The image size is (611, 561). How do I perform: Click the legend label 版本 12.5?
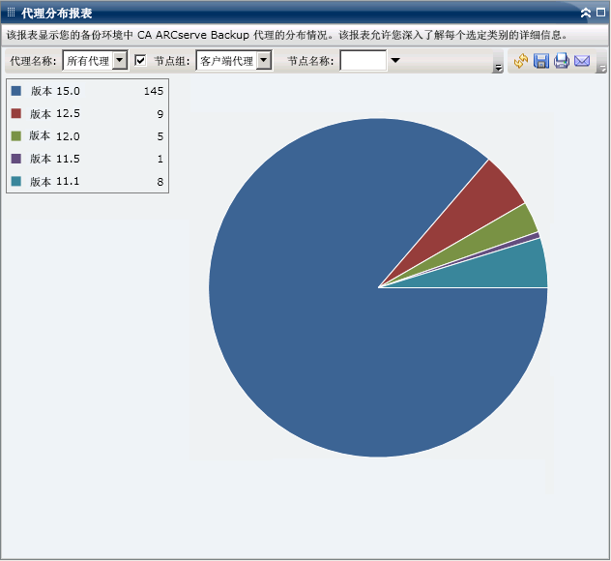[x=55, y=113]
